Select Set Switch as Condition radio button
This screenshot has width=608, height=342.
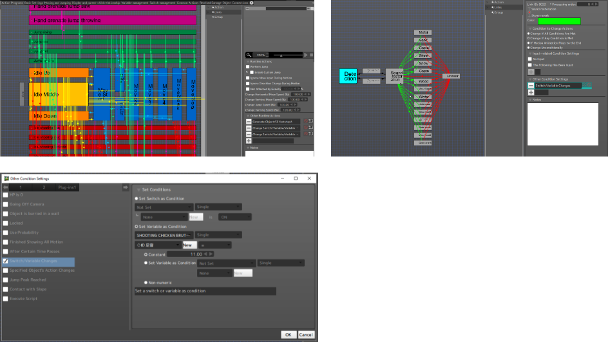click(137, 198)
